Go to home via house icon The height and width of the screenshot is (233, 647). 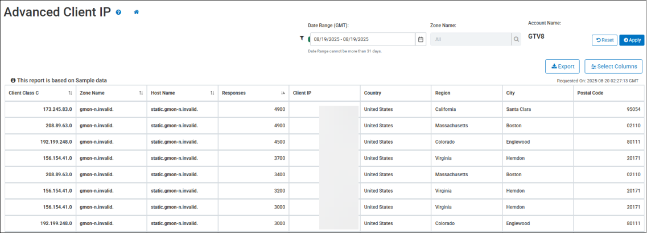[136, 12]
